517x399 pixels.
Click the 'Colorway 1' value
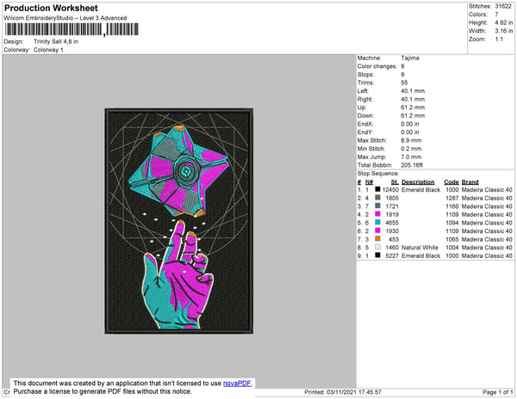click(x=48, y=50)
